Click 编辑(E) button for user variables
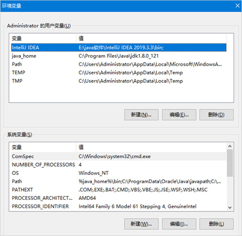 tap(179, 114)
